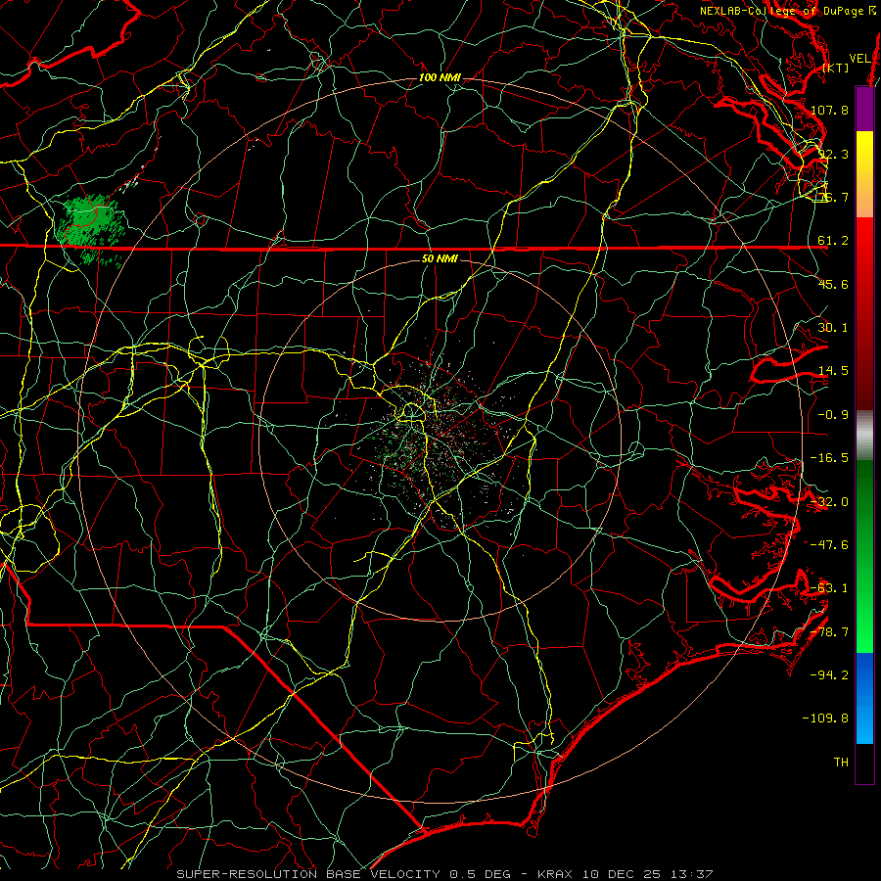
Task: Click the [KT] units label
Action: 836,68
